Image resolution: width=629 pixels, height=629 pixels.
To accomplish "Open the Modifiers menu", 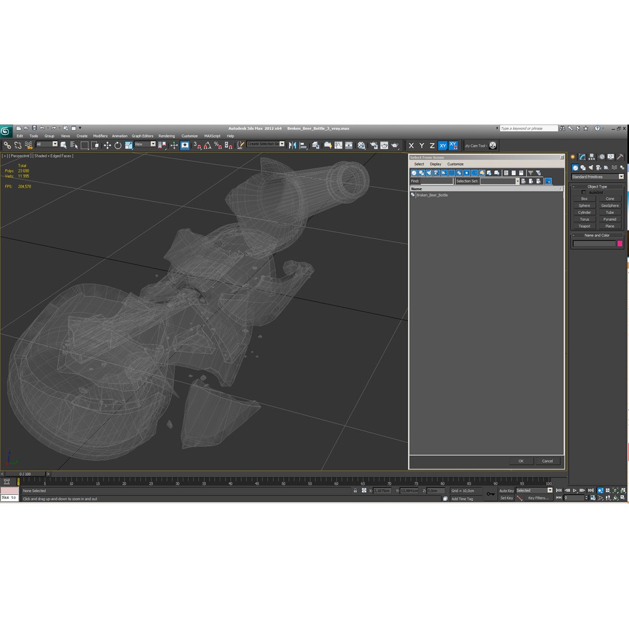I will [x=100, y=136].
